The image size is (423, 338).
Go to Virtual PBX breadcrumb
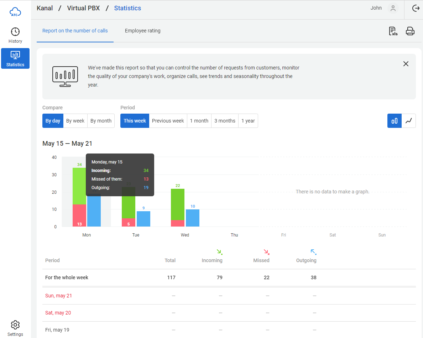click(83, 8)
